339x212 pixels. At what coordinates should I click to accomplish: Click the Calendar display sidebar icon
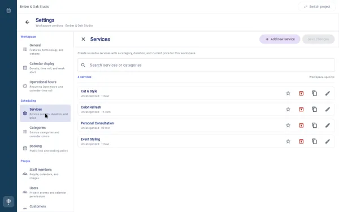point(25,68)
